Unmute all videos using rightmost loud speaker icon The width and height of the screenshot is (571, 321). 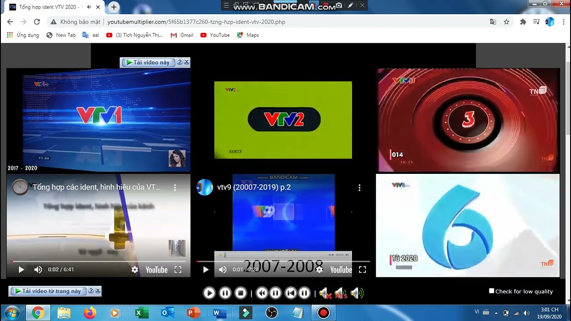tap(357, 293)
